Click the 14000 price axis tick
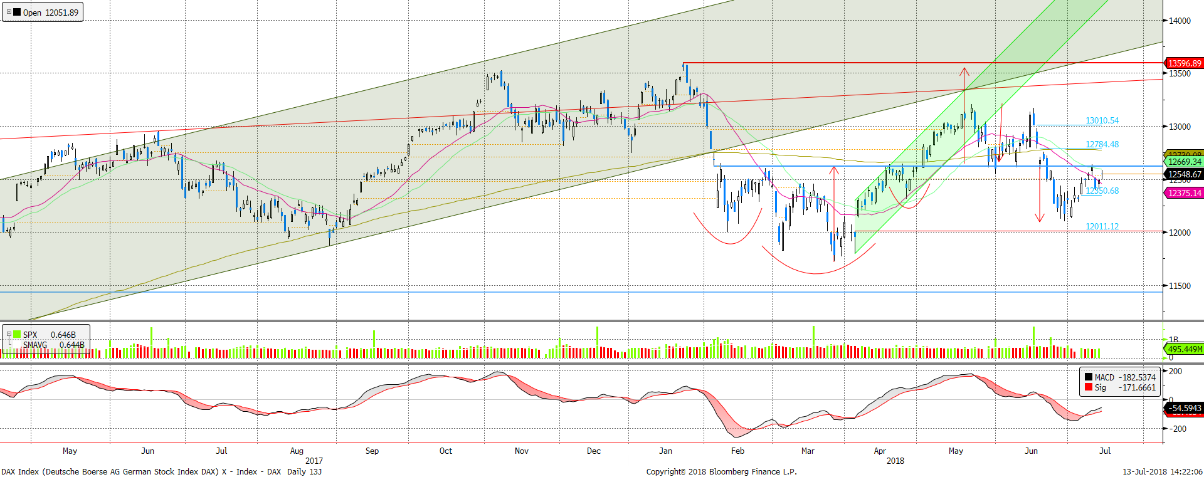This screenshot has height=477, width=1204. click(x=1180, y=21)
